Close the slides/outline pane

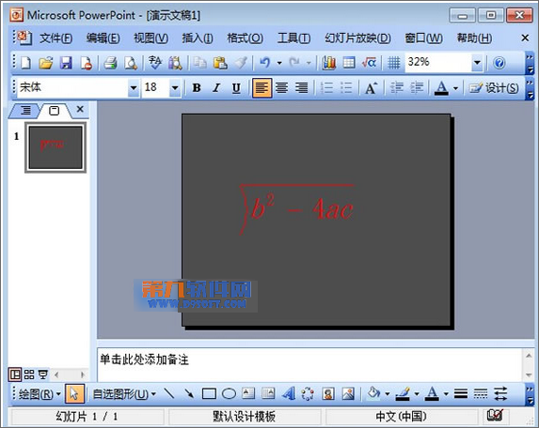(x=80, y=109)
